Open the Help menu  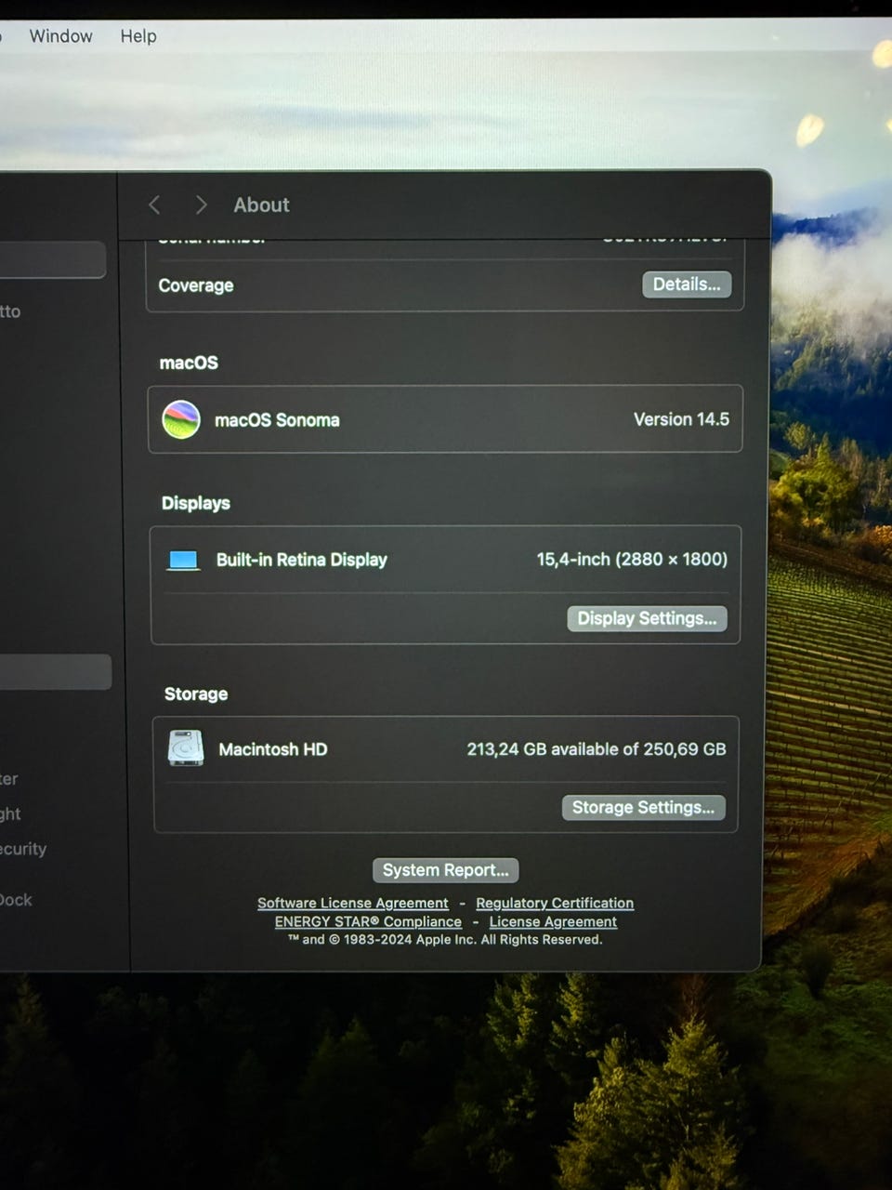[x=138, y=36]
